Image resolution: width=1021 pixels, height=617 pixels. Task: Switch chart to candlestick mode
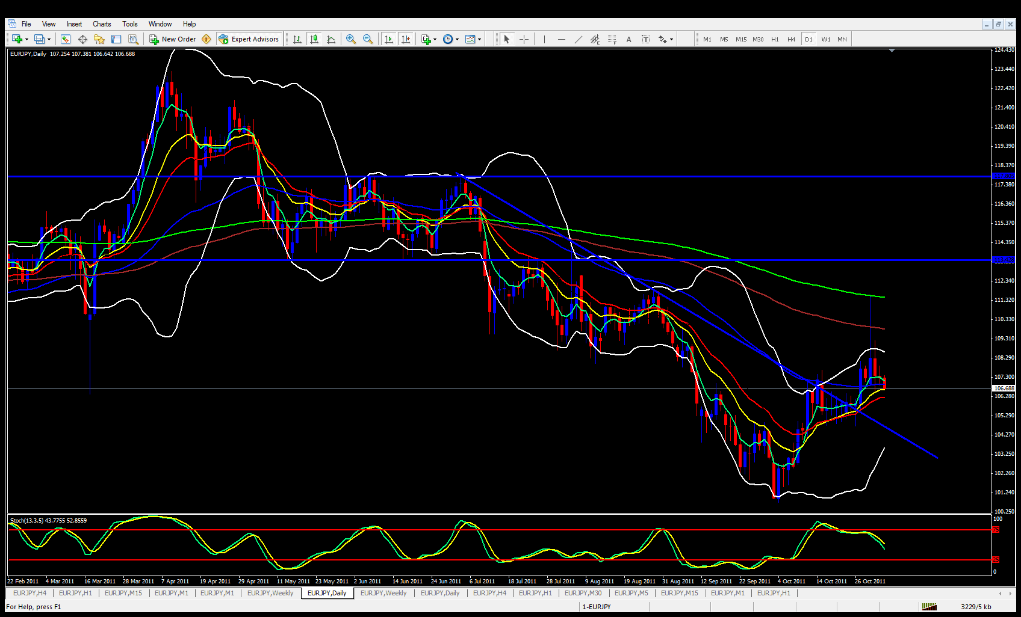[x=314, y=39]
